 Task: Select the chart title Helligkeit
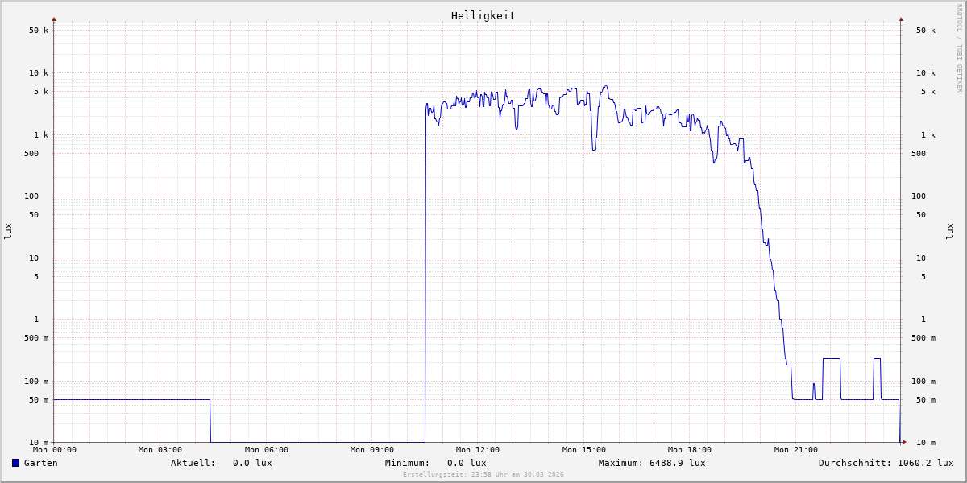[x=483, y=15]
